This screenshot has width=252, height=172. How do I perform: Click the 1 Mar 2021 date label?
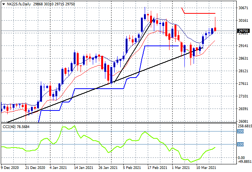click(x=181, y=168)
